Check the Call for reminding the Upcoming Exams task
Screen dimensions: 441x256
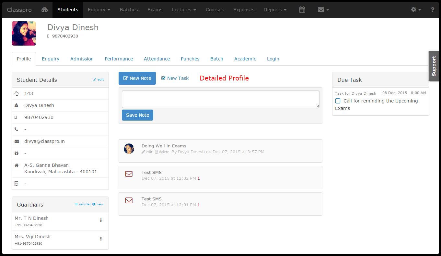point(338,101)
